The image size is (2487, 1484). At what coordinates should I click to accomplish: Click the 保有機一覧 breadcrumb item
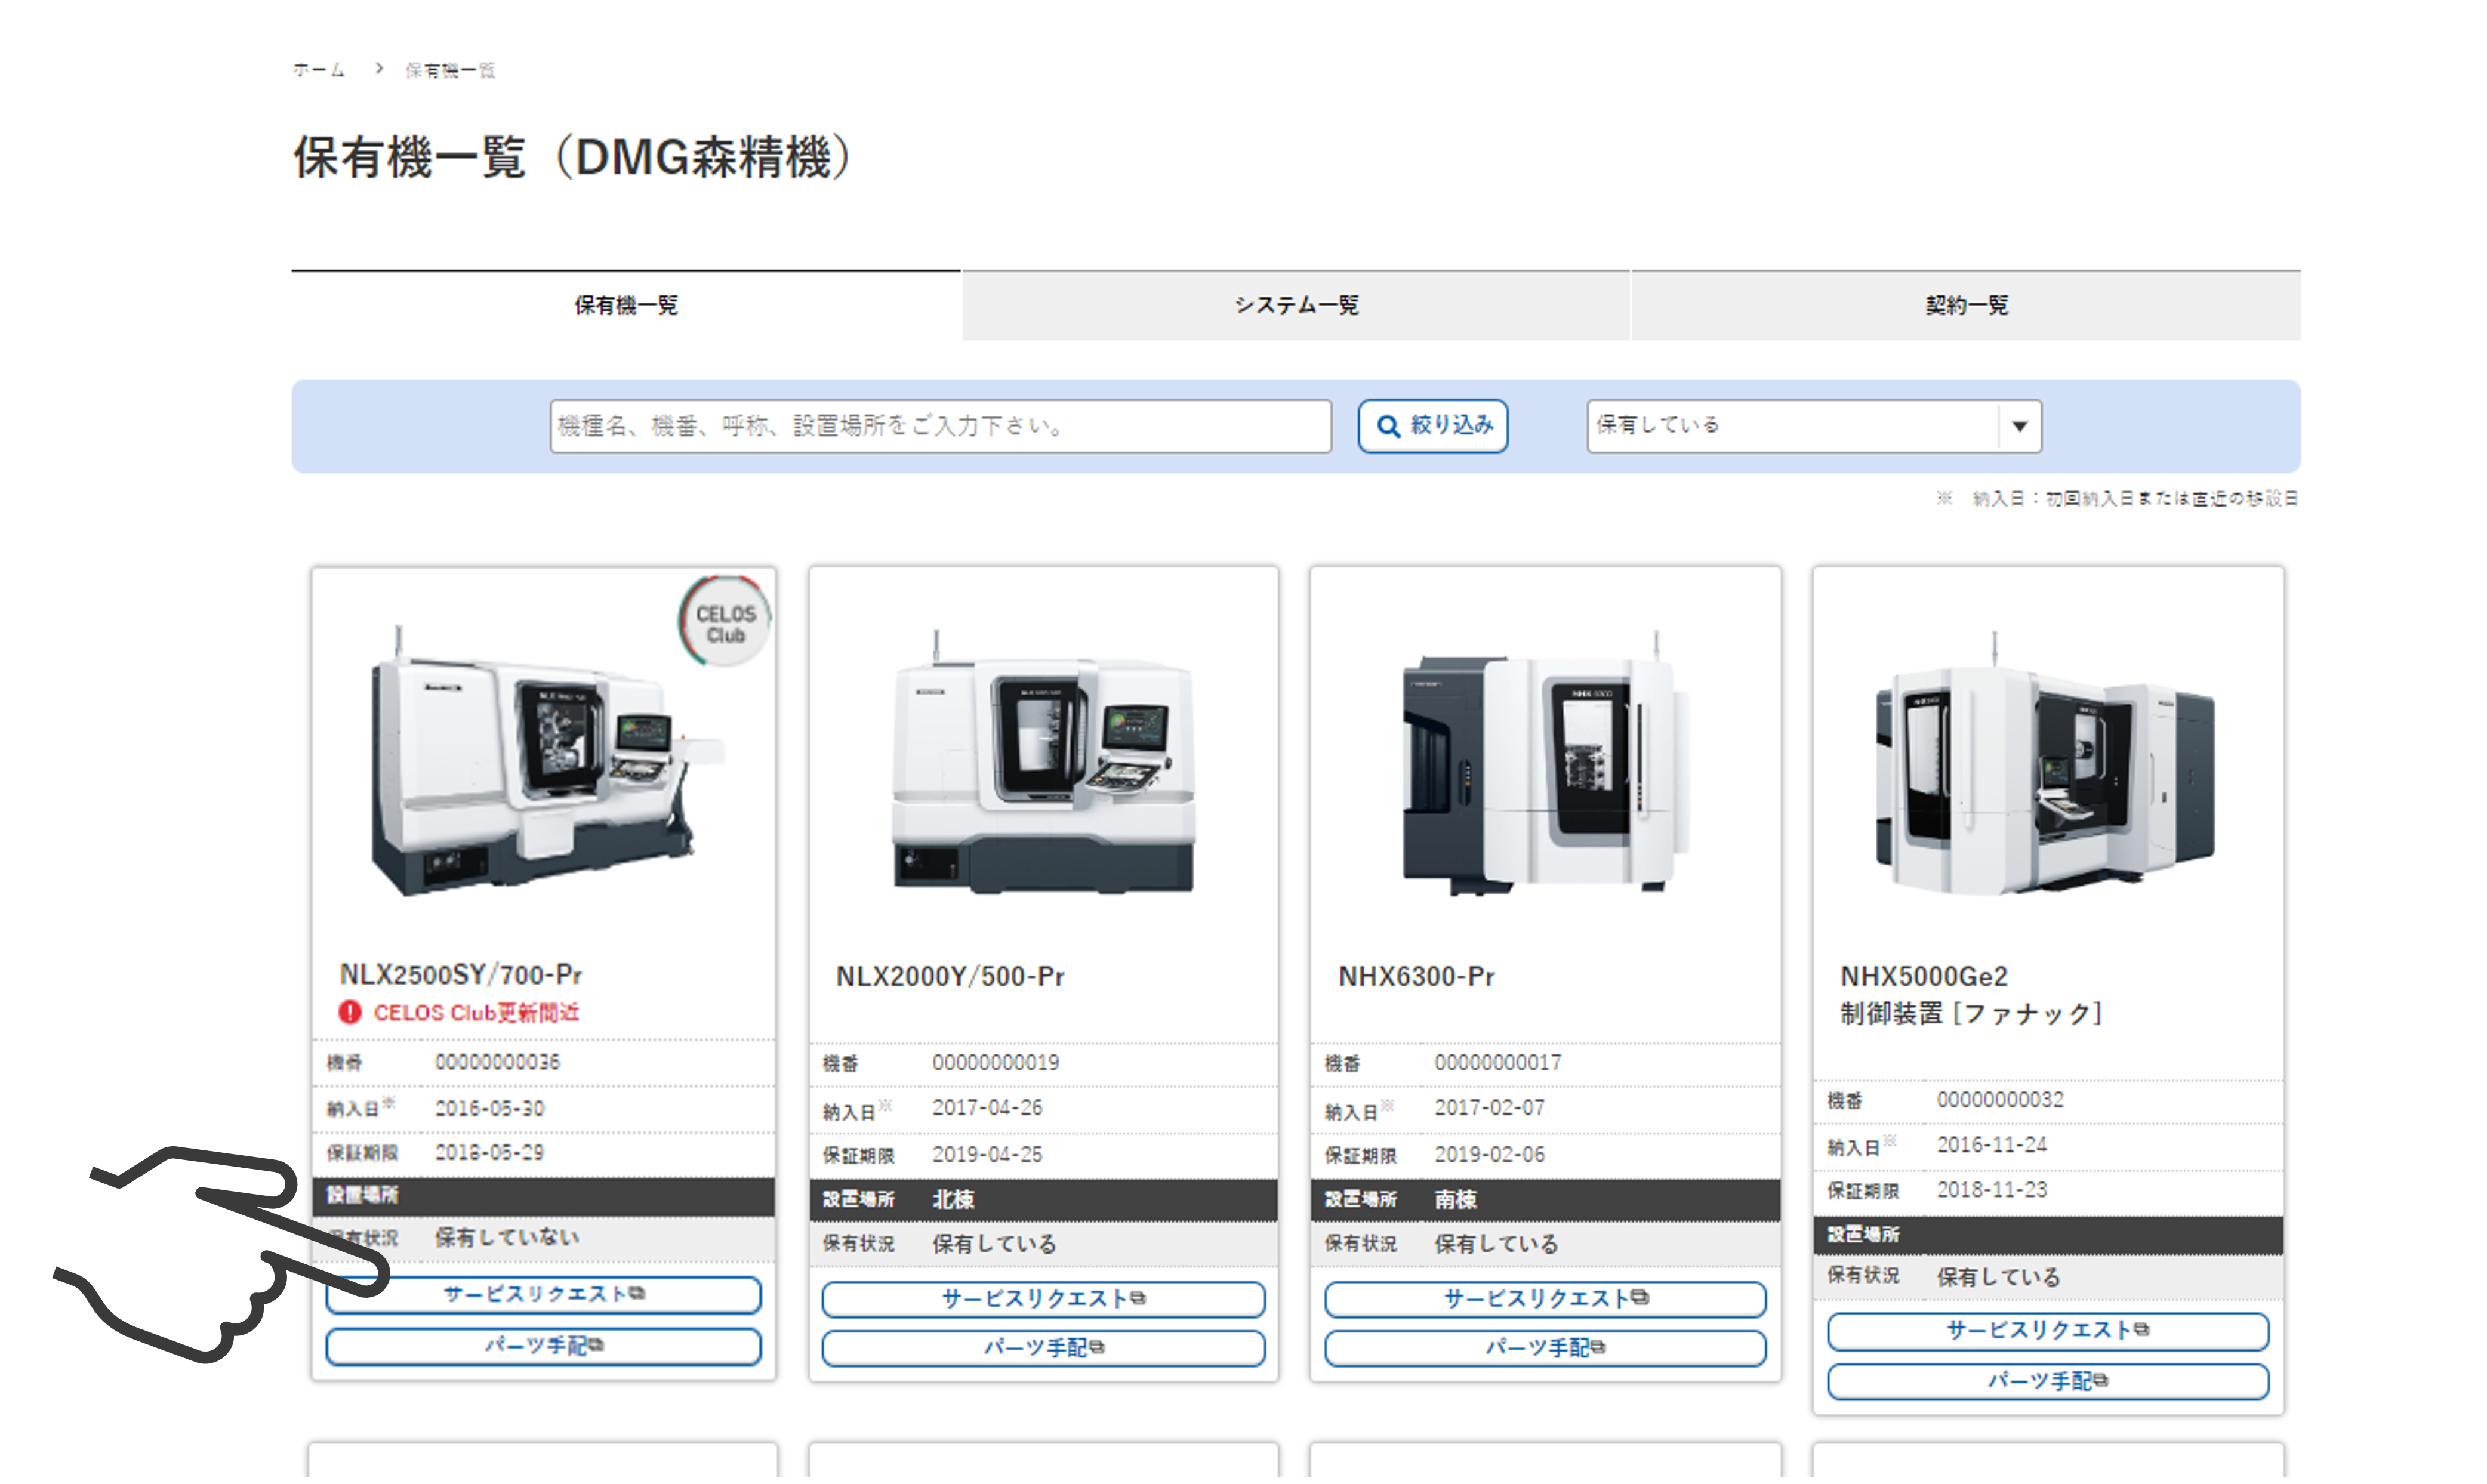click(x=450, y=70)
